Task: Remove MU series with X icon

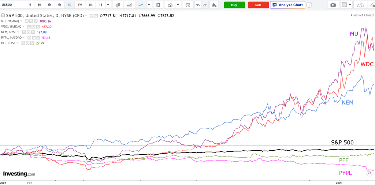Action: [36, 21]
